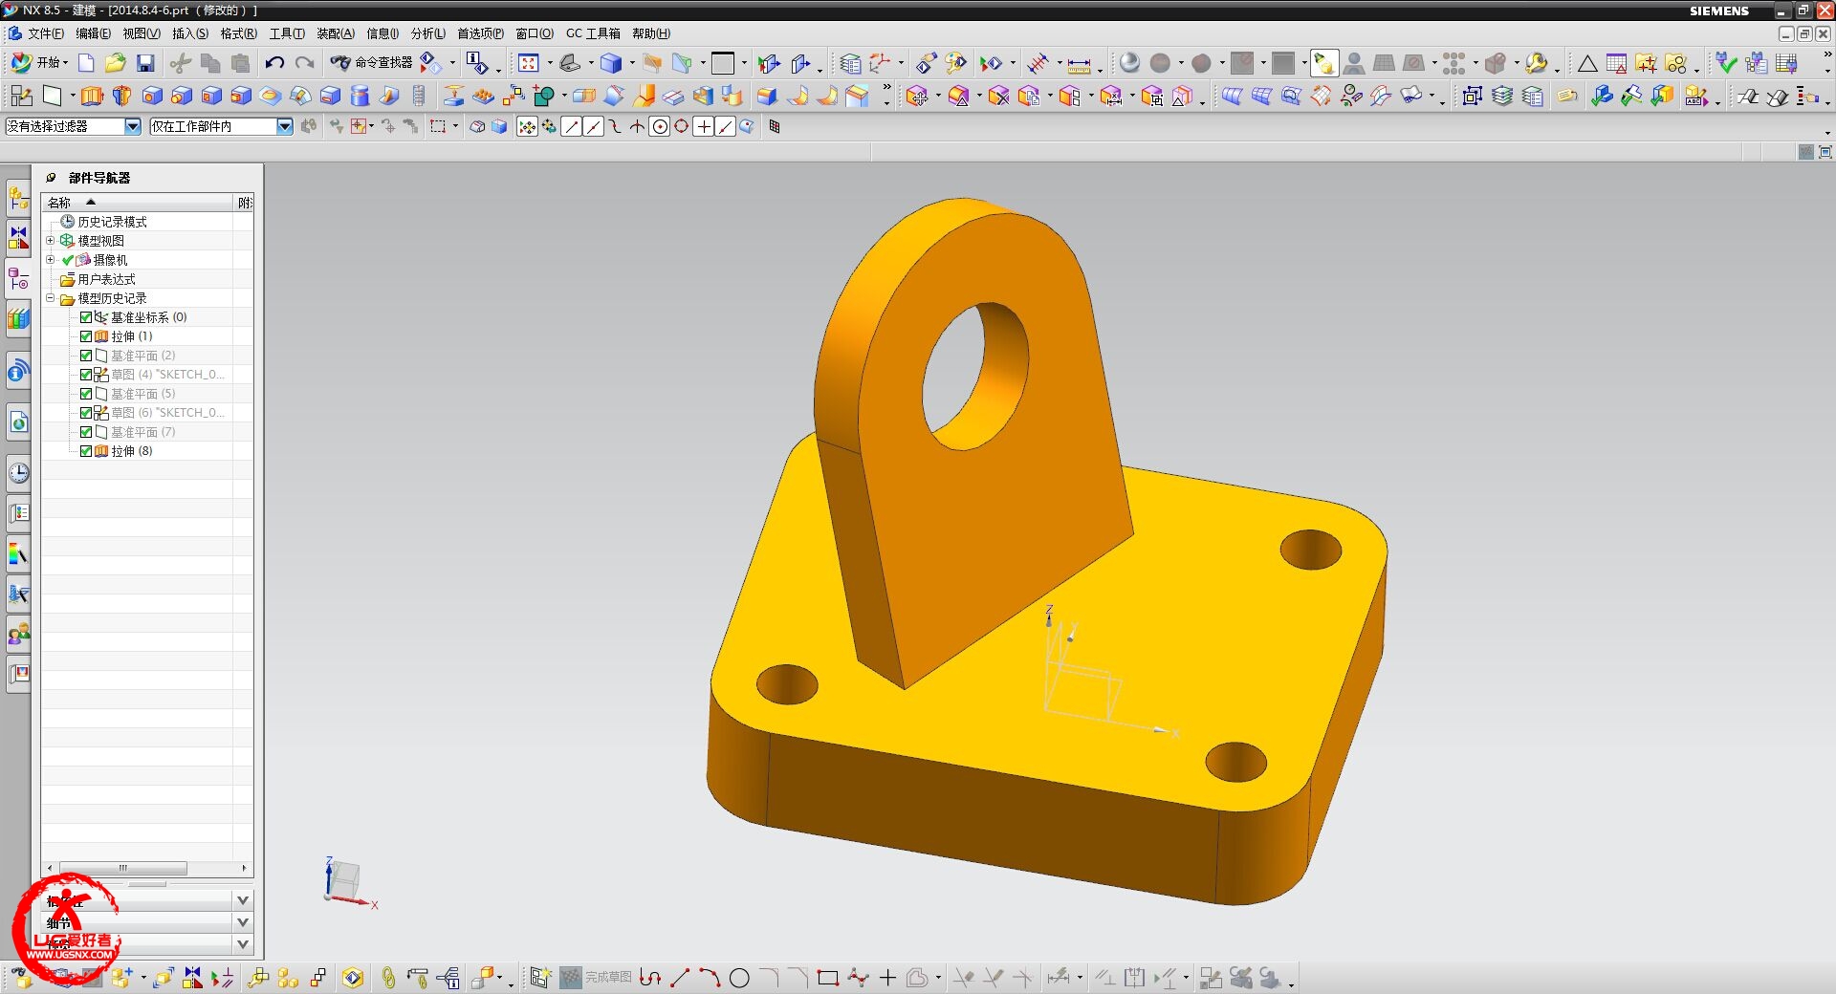Open the GC 工具箱 menu
This screenshot has width=1836, height=994.
pyautogui.click(x=593, y=33)
